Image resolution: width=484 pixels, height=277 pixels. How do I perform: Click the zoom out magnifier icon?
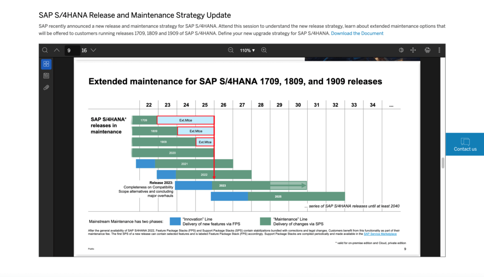(x=231, y=50)
